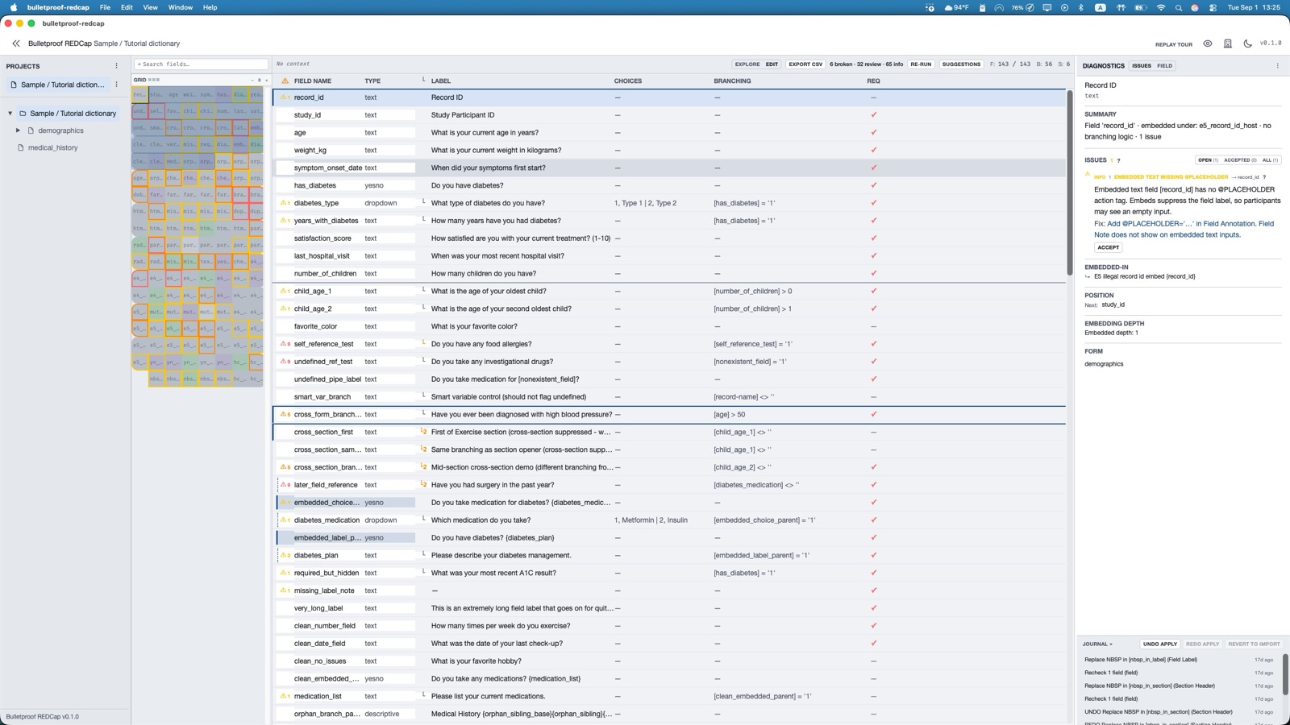1290x725 pixels.
Task: Click the macOS Spotlight search icon
Action: point(1178,7)
